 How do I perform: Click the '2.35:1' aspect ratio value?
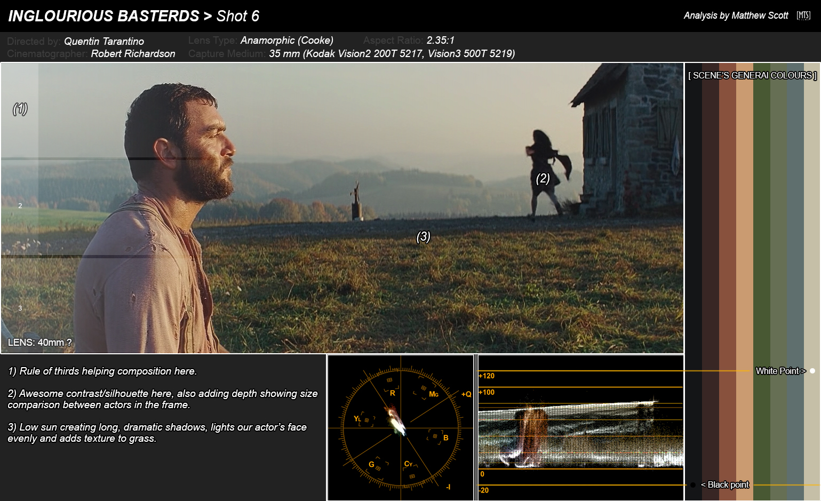[441, 40]
